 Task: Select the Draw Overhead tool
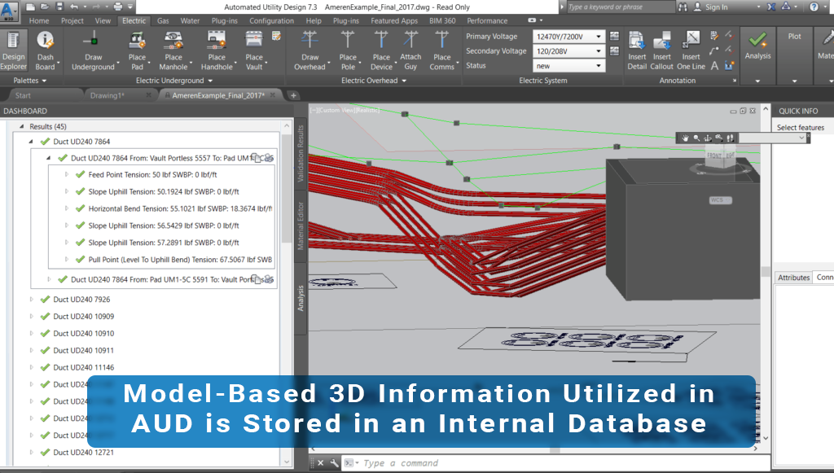pyautogui.click(x=309, y=51)
